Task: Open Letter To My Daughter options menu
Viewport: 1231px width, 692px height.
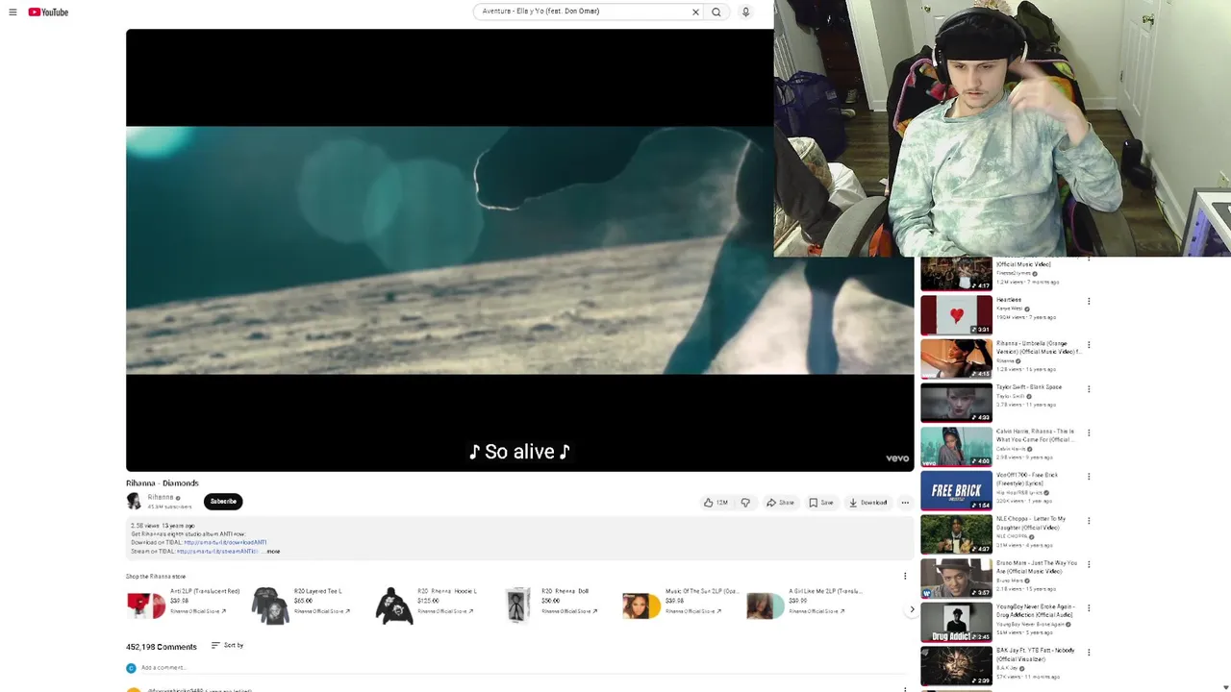Action: click(1089, 521)
